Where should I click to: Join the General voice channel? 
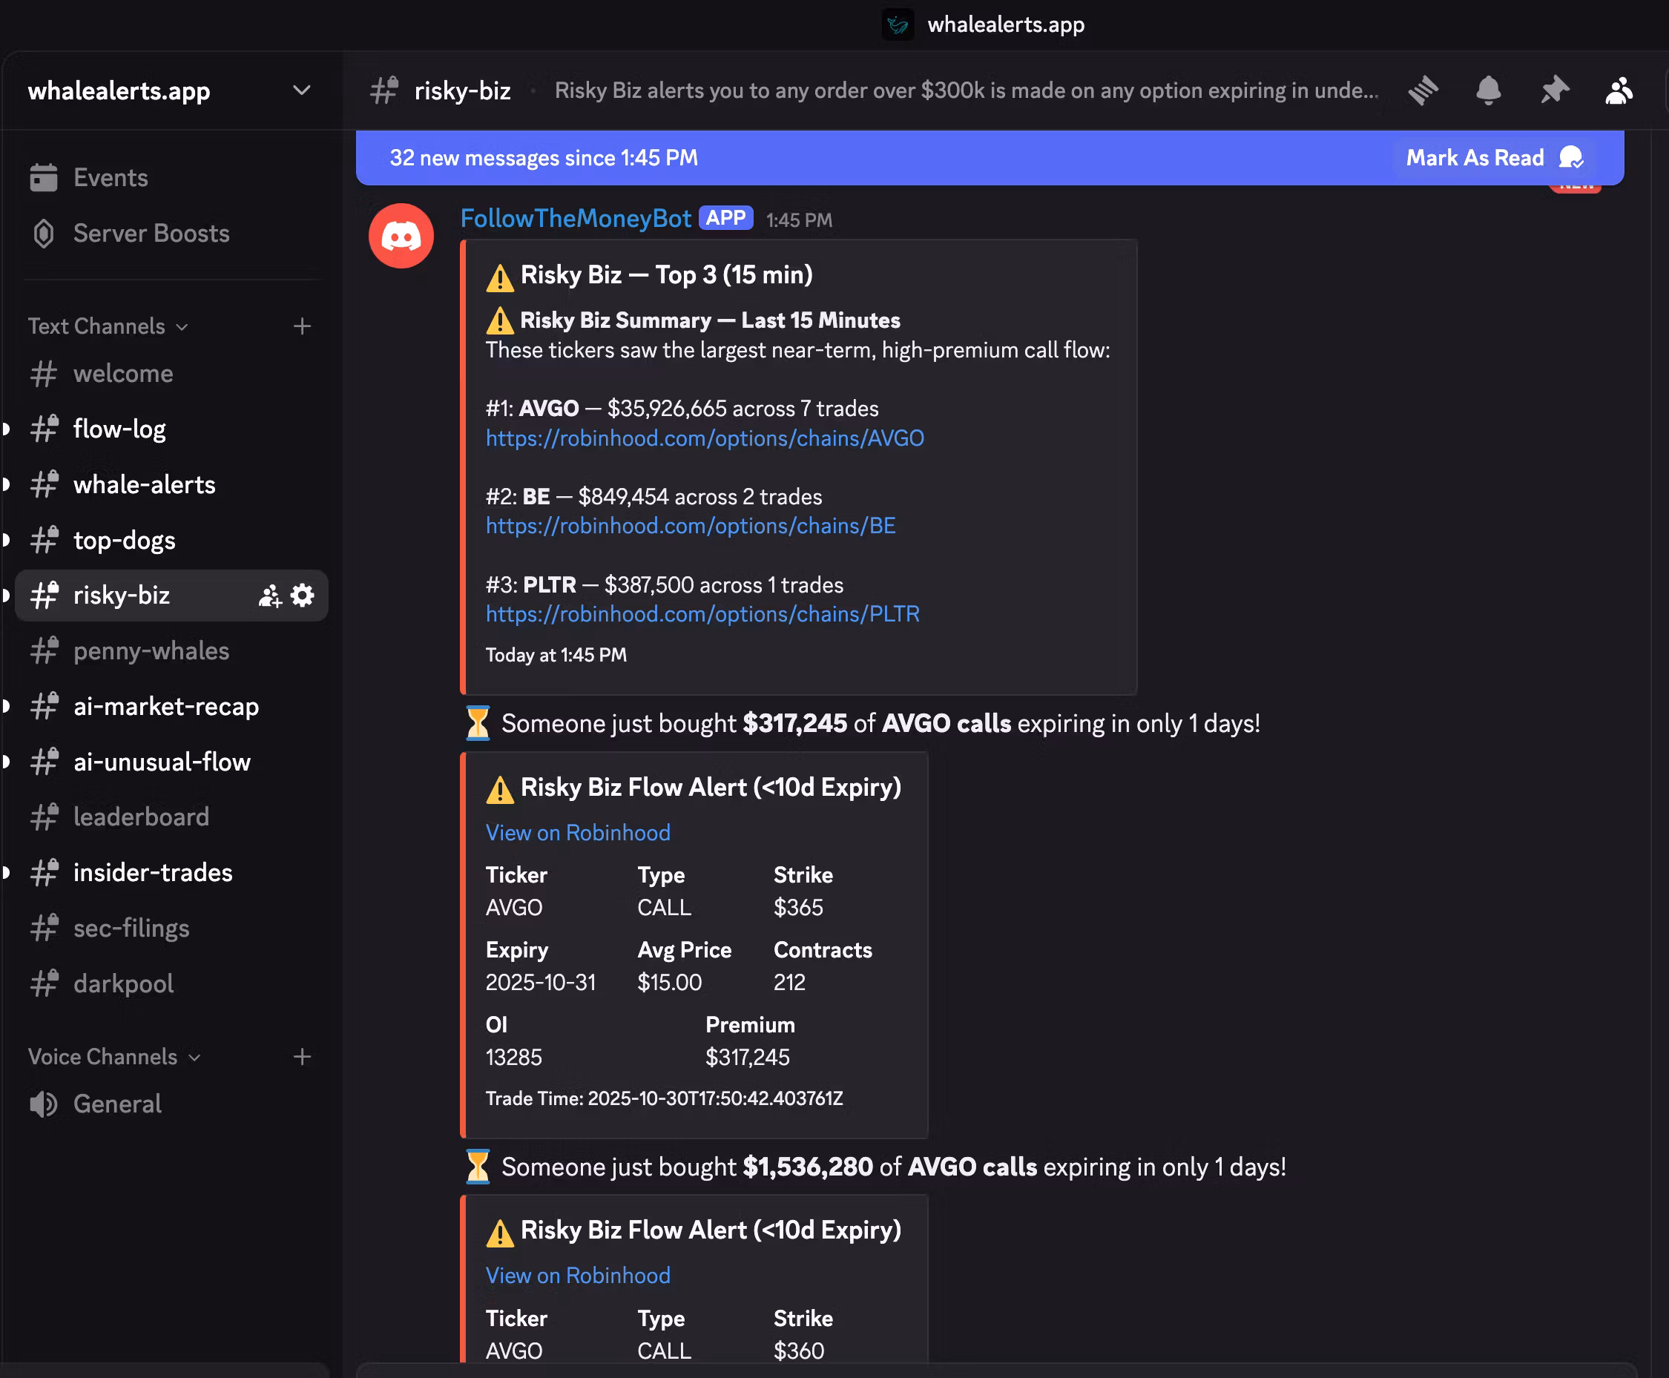(x=116, y=1104)
